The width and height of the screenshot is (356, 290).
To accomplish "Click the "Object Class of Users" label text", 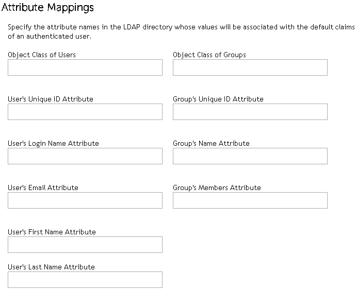I will (42, 55).
